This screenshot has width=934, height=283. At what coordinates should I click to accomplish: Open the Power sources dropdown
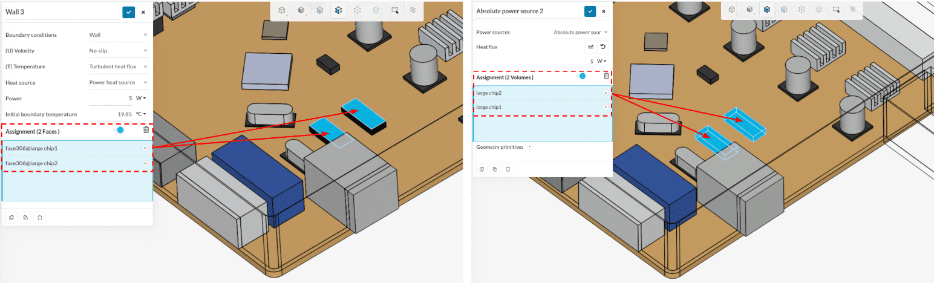[580, 32]
